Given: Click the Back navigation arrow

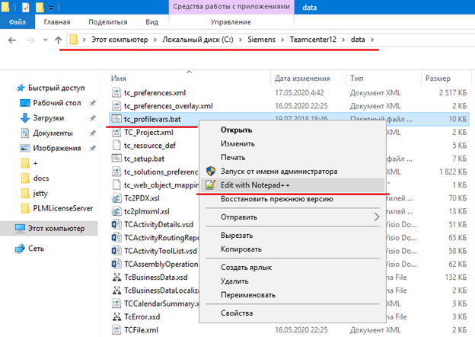Looking at the screenshot, I should tap(12, 40).
